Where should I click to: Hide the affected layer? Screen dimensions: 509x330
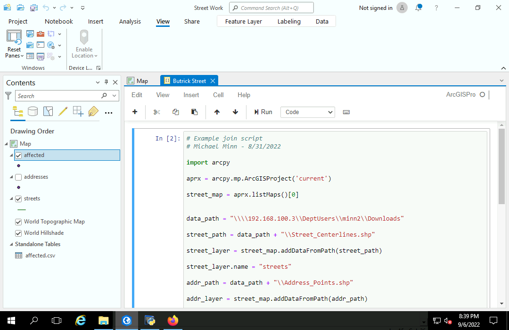point(18,155)
